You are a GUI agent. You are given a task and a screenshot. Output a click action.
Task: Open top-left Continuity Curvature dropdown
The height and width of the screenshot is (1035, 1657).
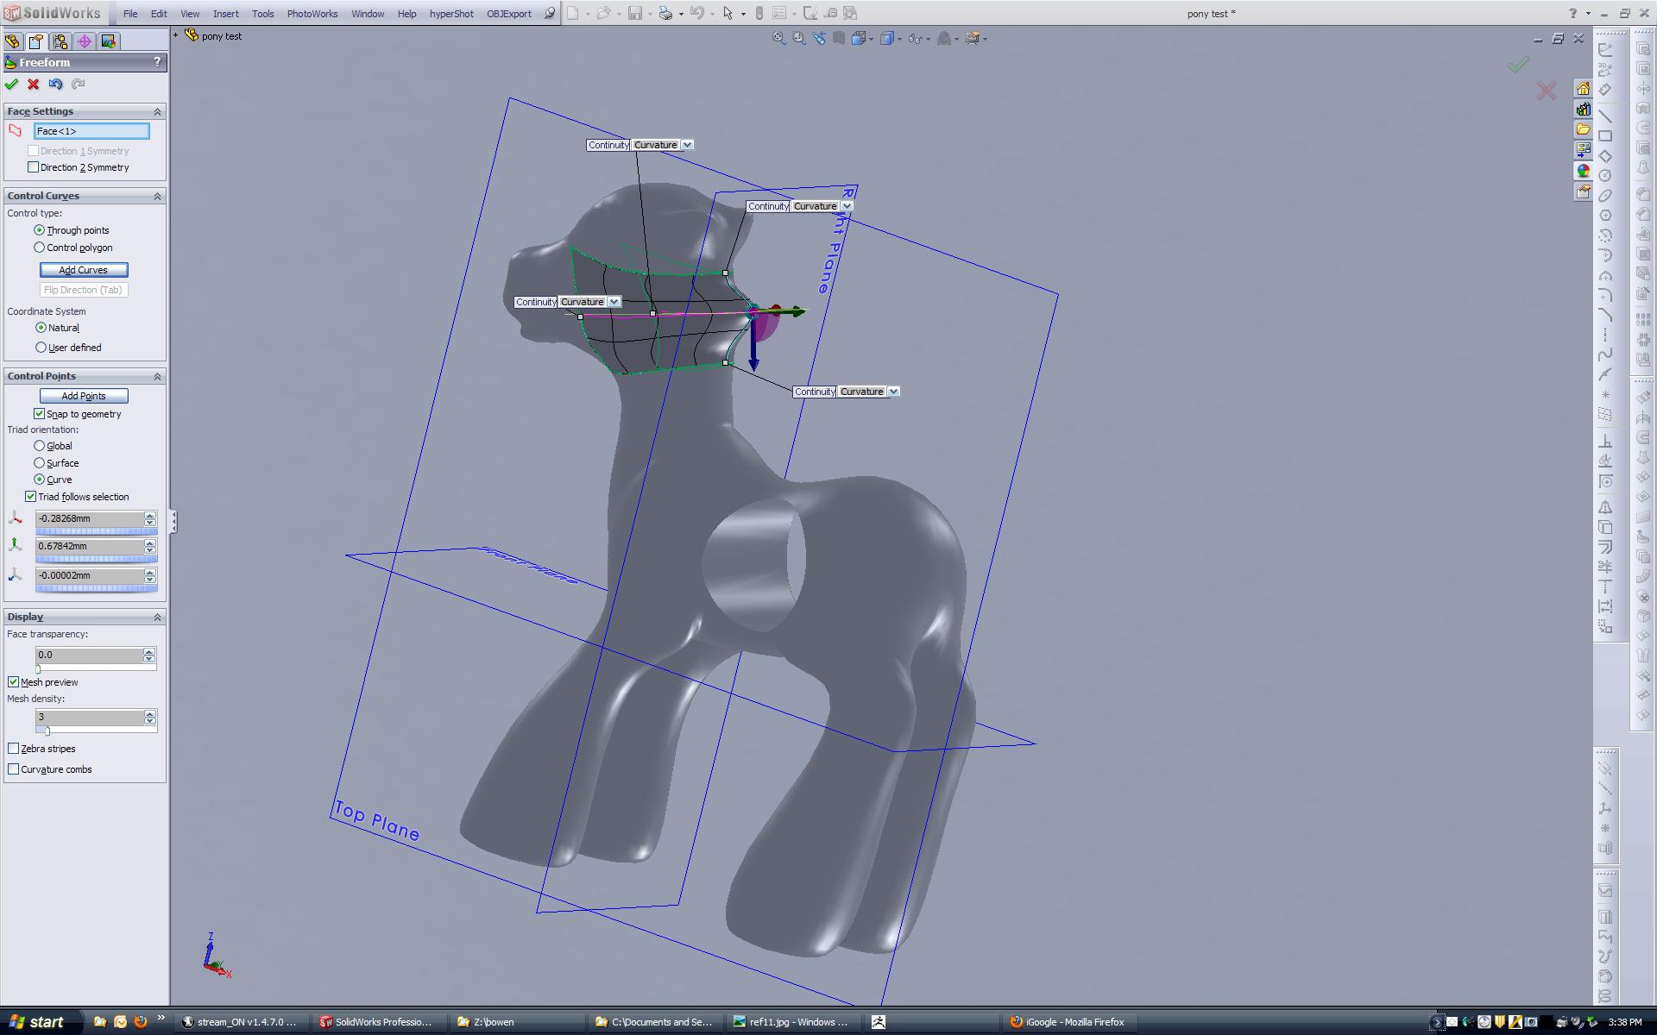688,145
